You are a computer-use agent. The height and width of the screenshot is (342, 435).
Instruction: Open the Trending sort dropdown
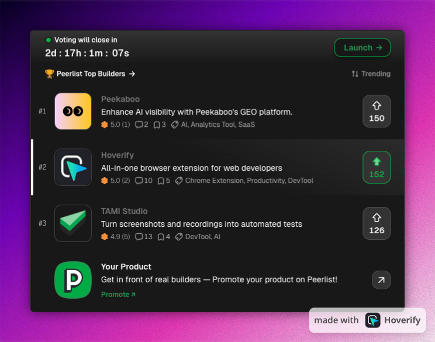pos(371,74)
